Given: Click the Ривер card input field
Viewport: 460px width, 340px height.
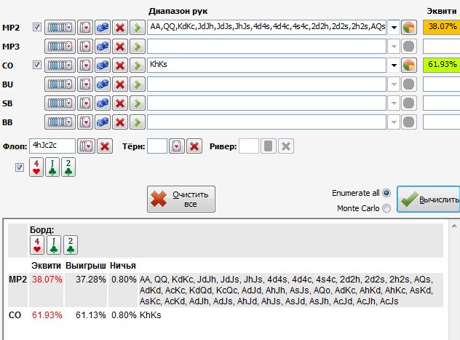Looking at the screenshot, I should (x=249, y=146).
